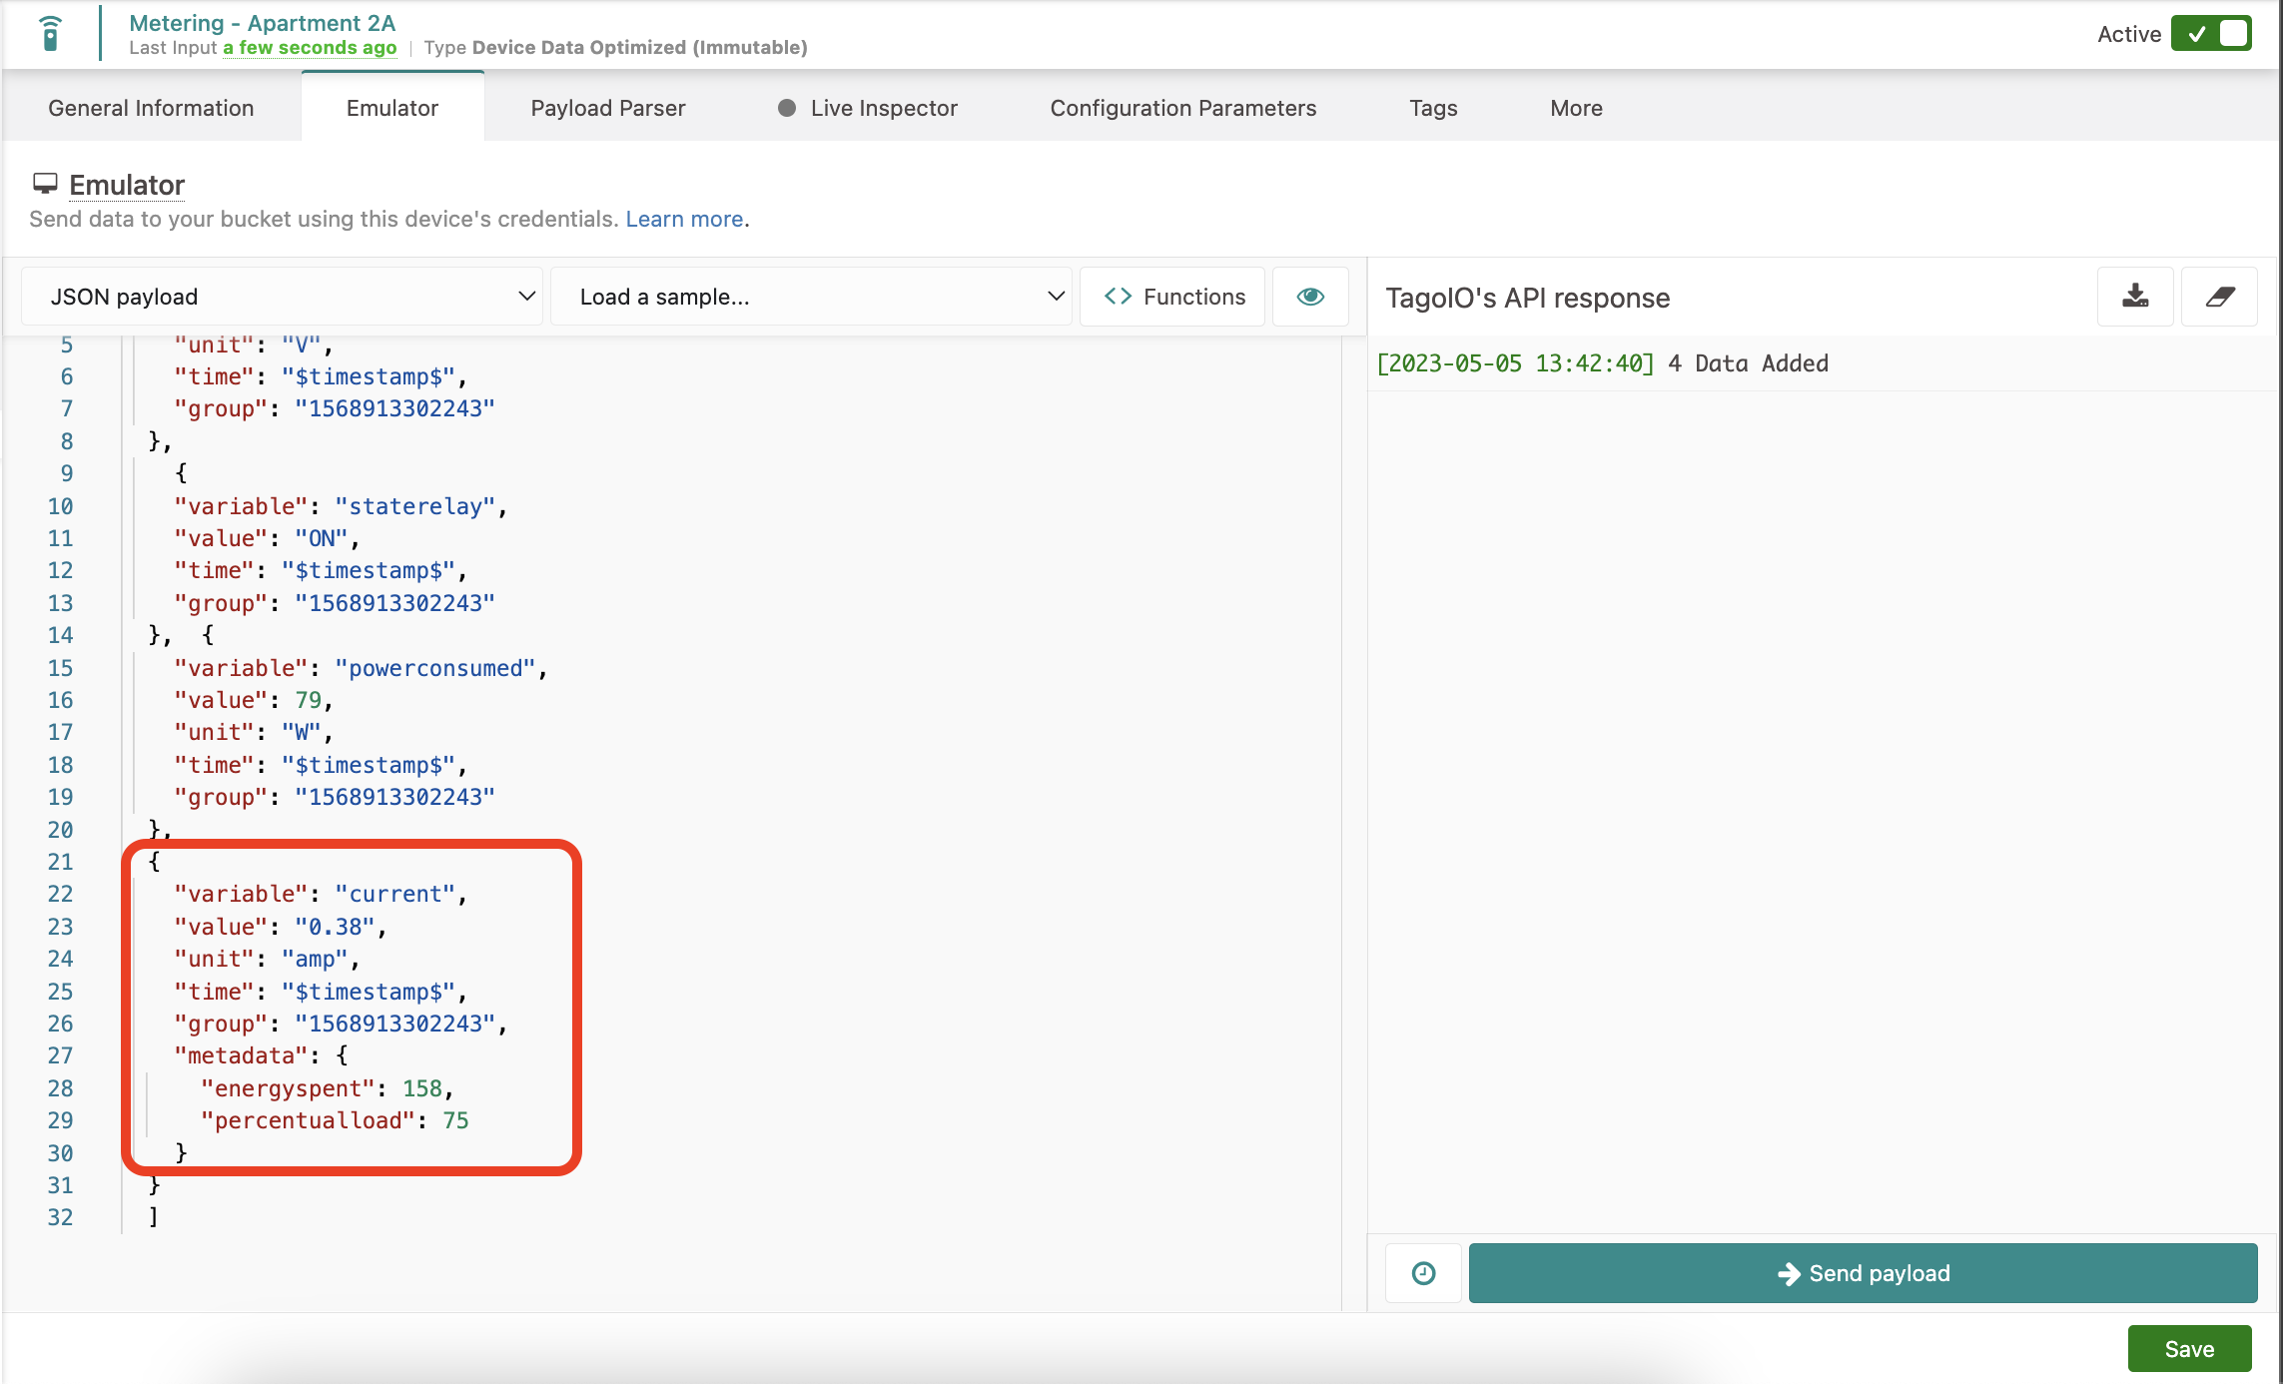Viewport: 2283px width, 1384px height.
Task: Click the clock schedule icon
Action: [x=1423, y=1273]
